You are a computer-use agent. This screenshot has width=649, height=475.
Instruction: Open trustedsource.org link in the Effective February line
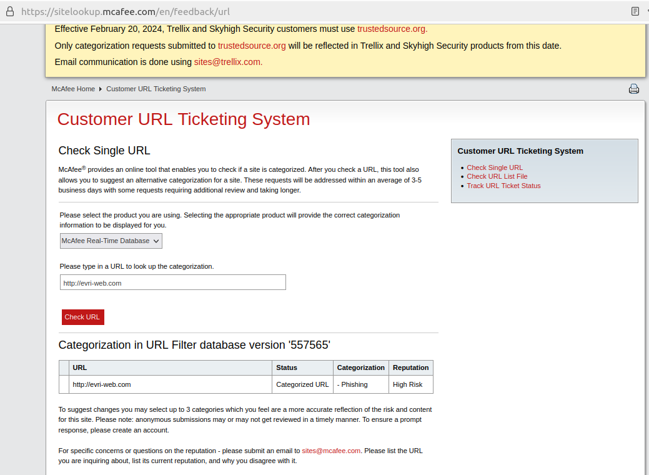click(x=392, y=29)
